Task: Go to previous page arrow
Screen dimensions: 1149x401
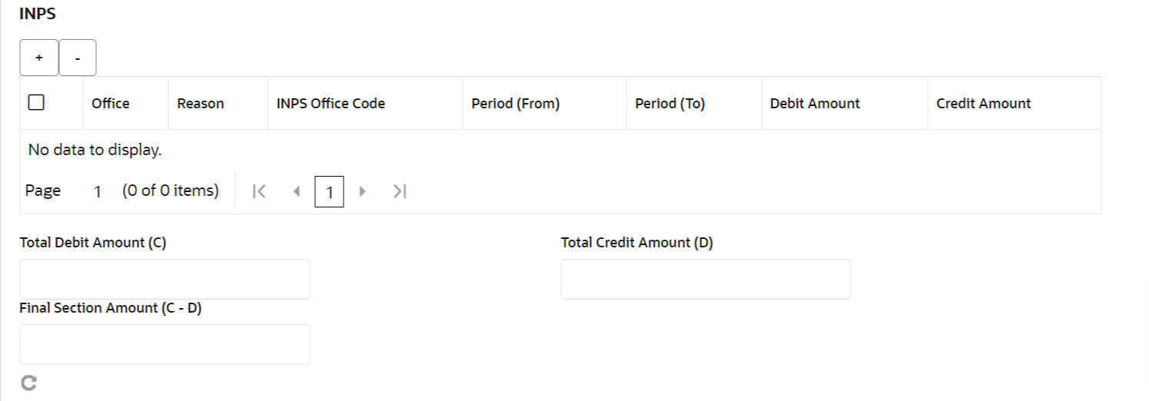Action: pyautogui.click(x=297, y=192)
